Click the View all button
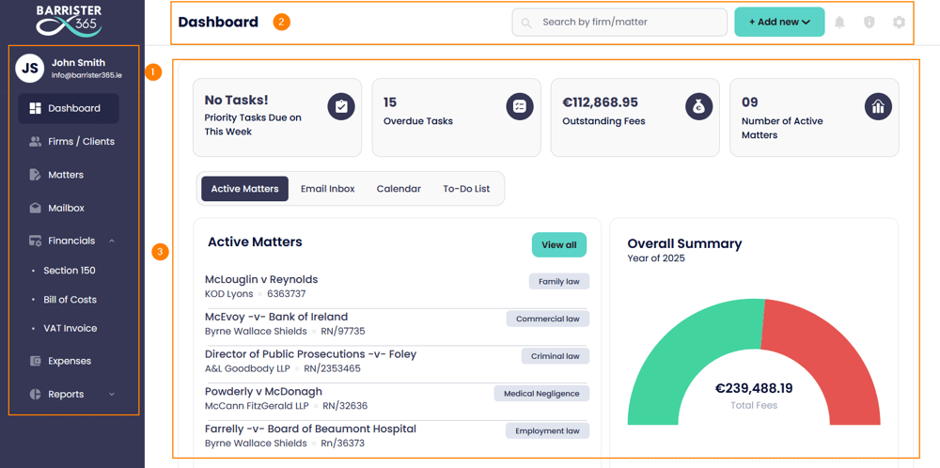 tap(558, 245)
